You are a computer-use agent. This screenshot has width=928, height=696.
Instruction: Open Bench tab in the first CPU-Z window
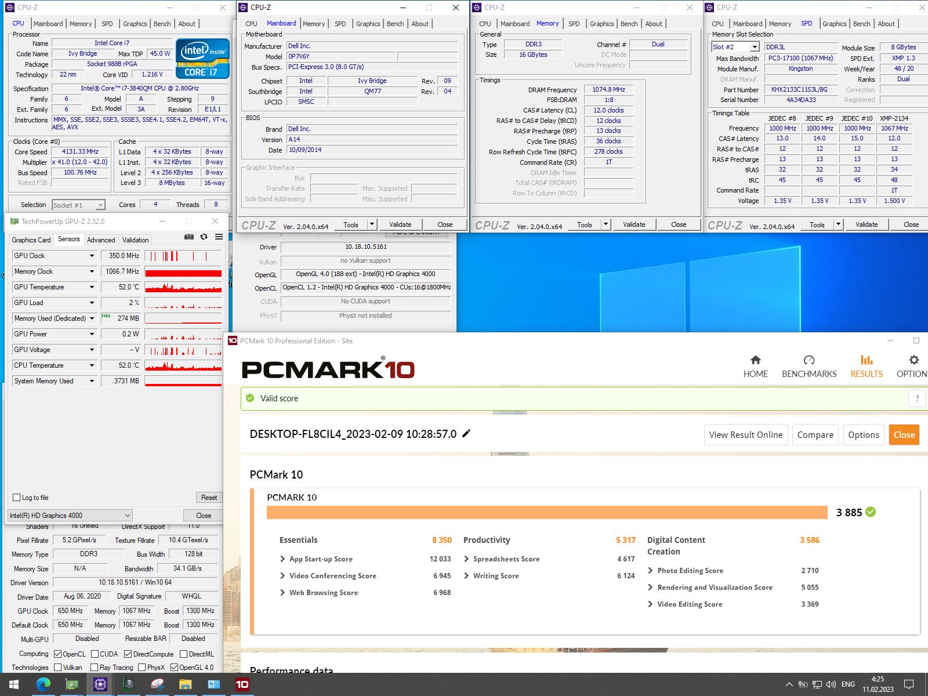[x=162, y=24]
